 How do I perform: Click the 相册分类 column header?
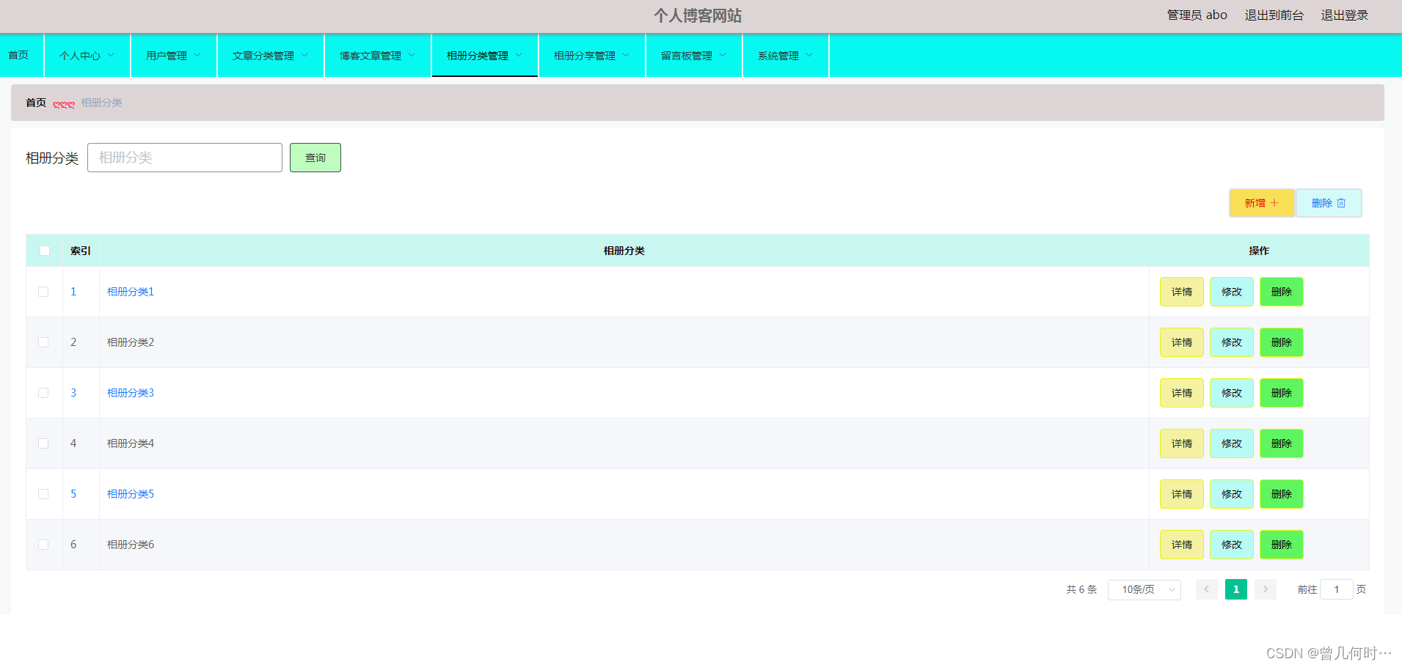pos(624,251)
